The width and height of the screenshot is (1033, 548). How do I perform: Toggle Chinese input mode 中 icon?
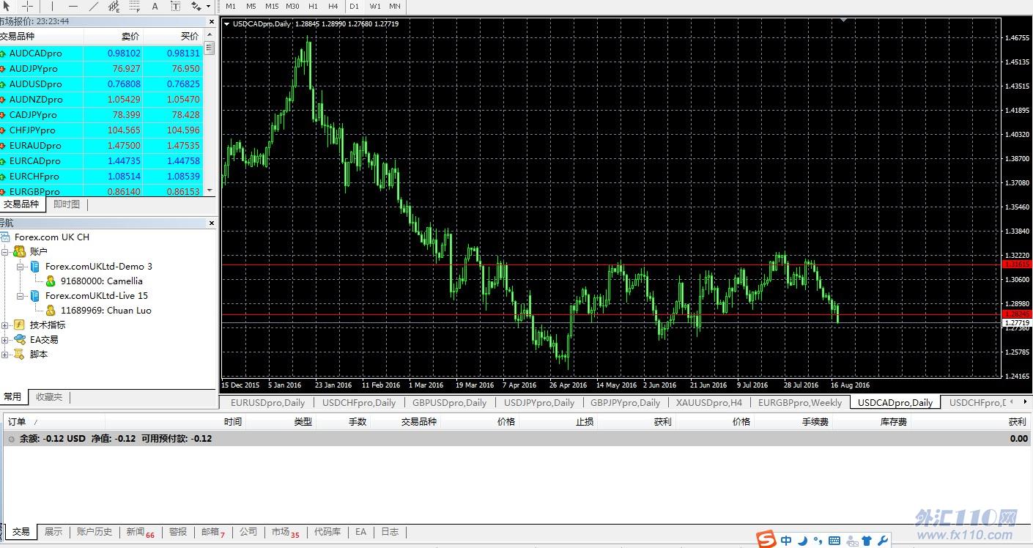point(786,541)
